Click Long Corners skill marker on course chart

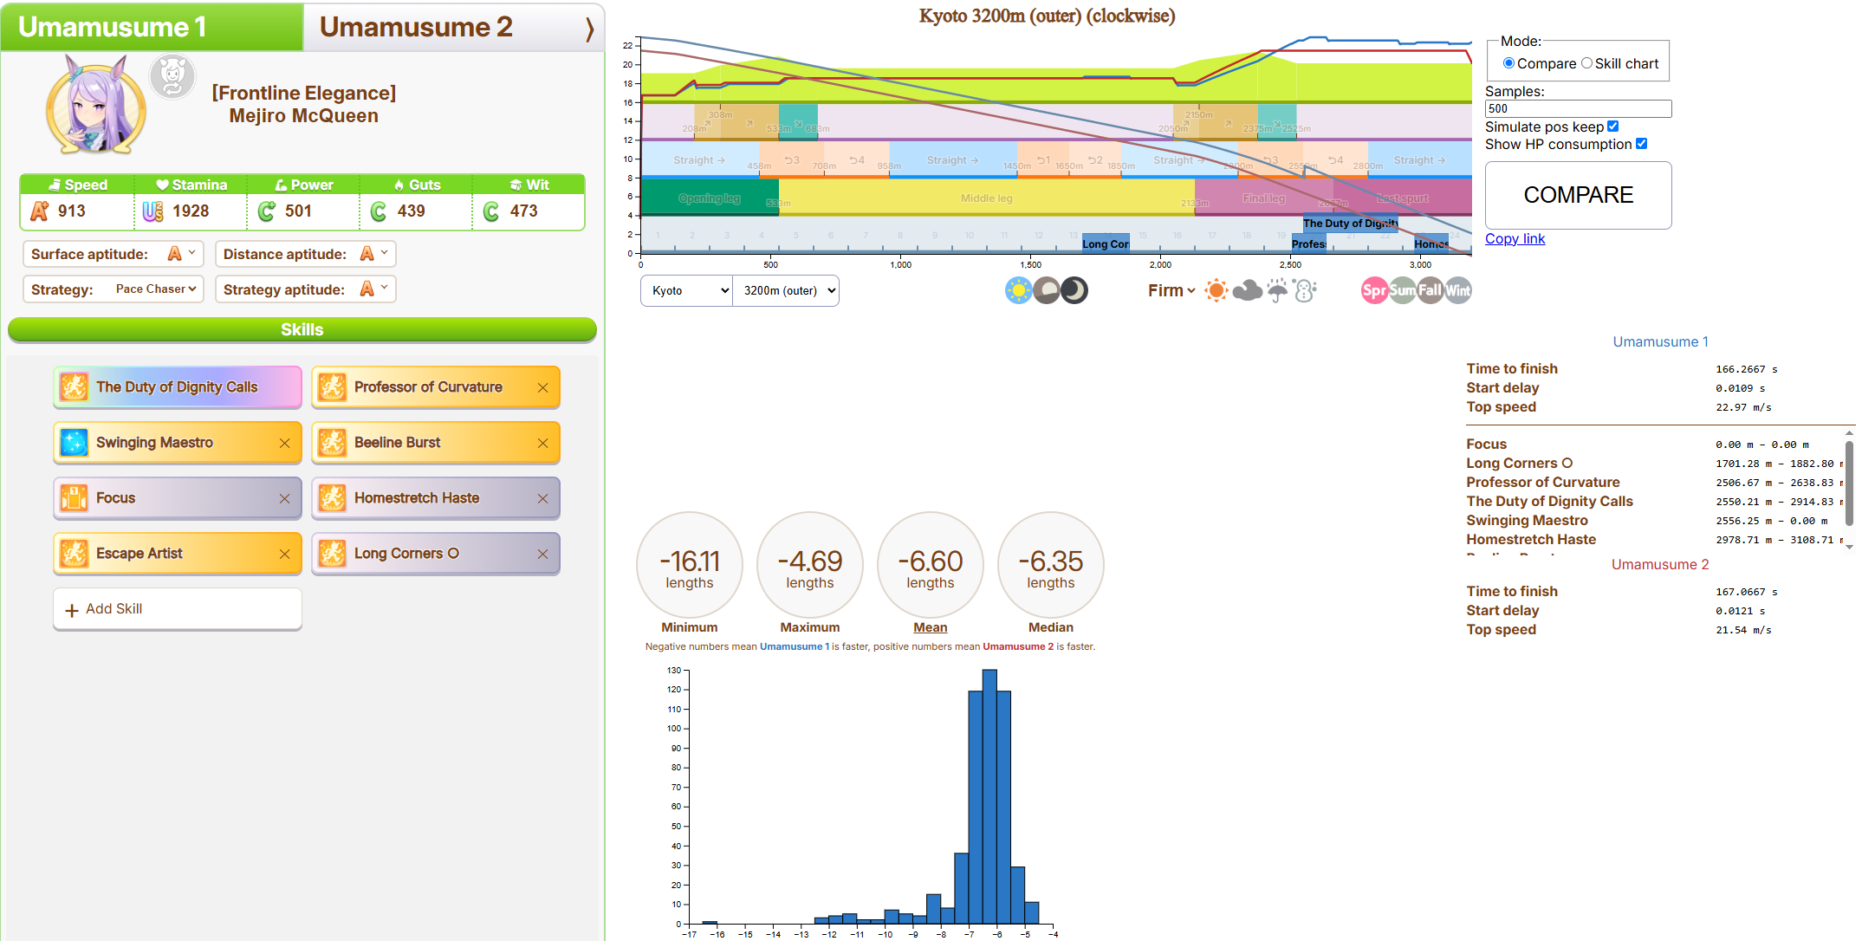coord(1106,243)
